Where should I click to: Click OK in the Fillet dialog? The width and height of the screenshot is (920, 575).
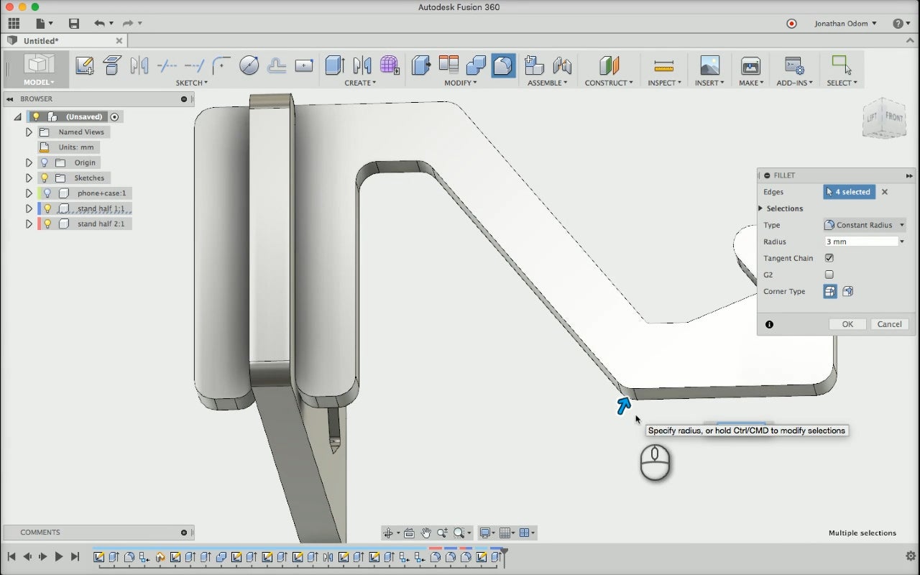(x=847, y=324)
